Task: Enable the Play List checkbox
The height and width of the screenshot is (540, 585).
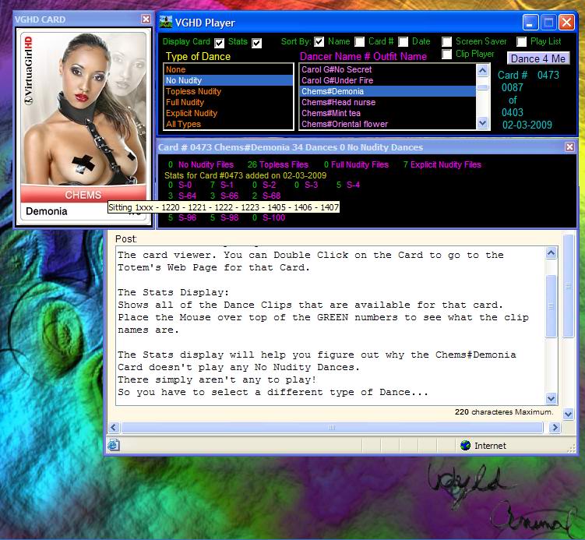Action: (521, 42)
